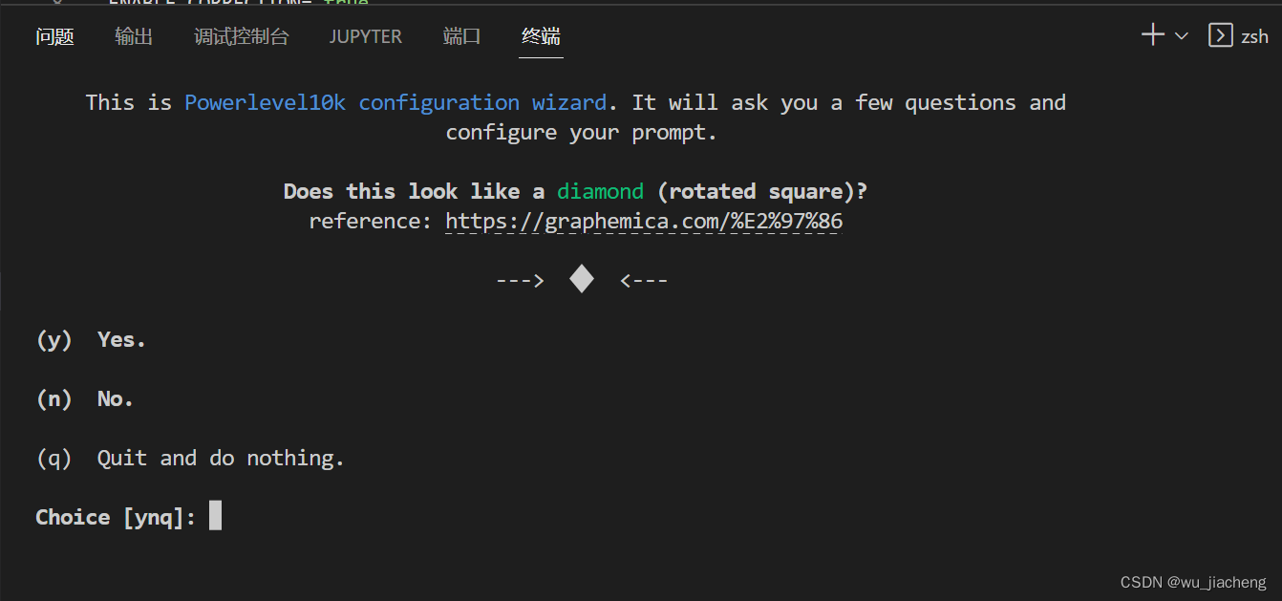Click the blinking cursor block in the terminal

point(214,515)
